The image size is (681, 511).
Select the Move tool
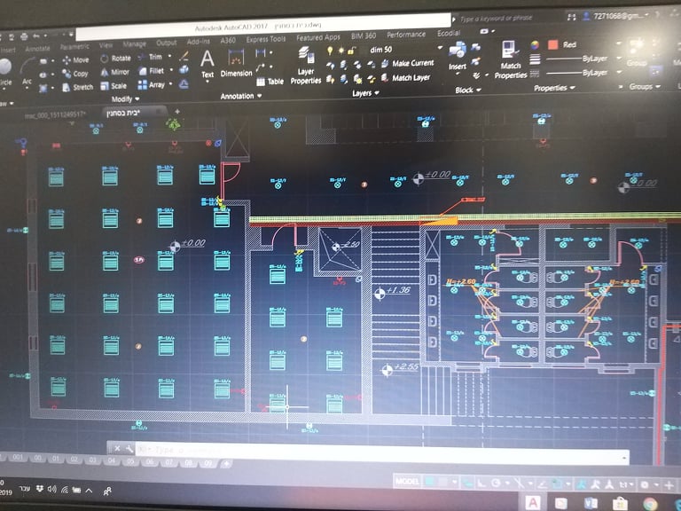tap(75, 60)
